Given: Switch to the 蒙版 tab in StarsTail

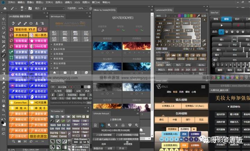Looking at the screenshot, I should [x=226, y=19].
